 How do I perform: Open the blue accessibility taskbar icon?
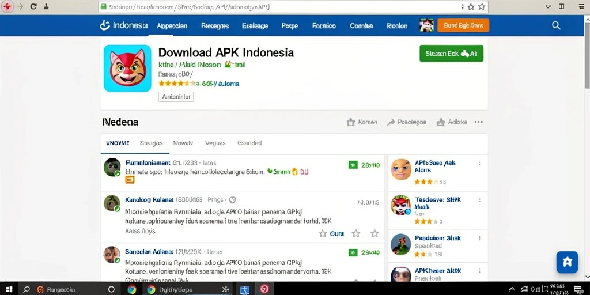point(245,289)
